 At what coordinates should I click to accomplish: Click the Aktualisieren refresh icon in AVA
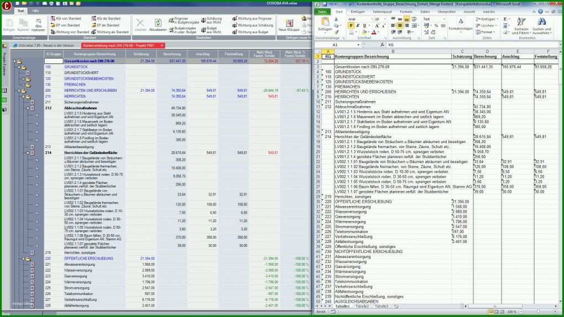(158, 23)
